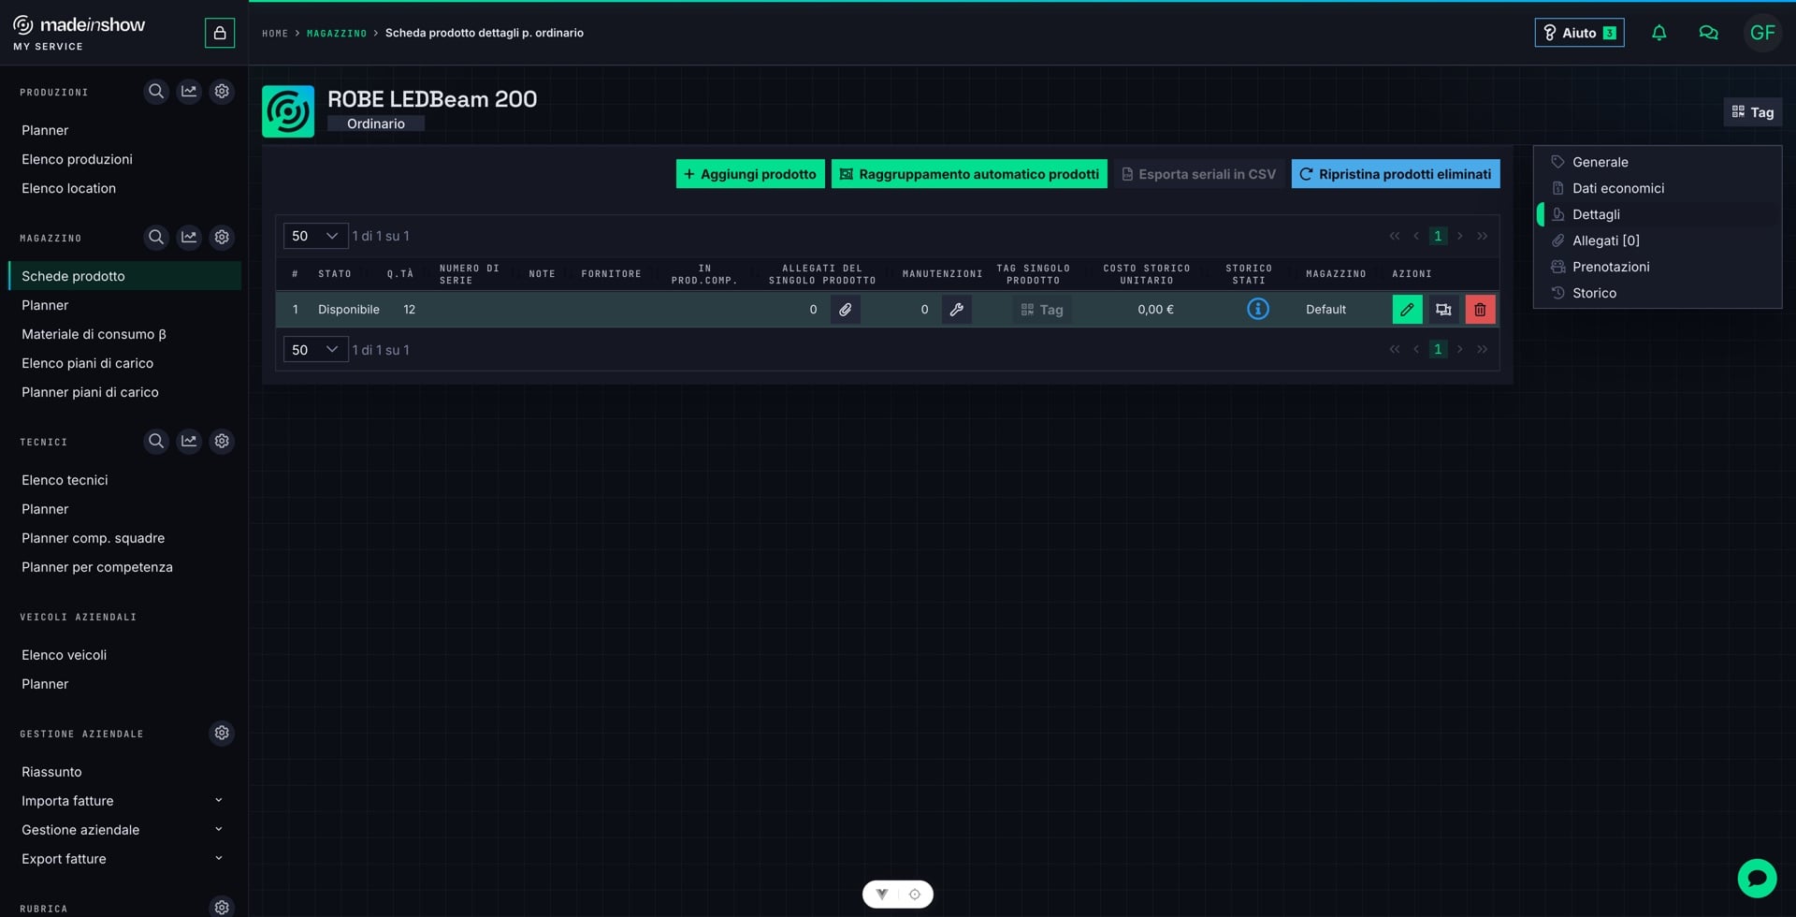Viewport: 1796px width, 917px height.
Task: Click the ROBE LEDBeam 200 product logo
Action: click(288, 111)
